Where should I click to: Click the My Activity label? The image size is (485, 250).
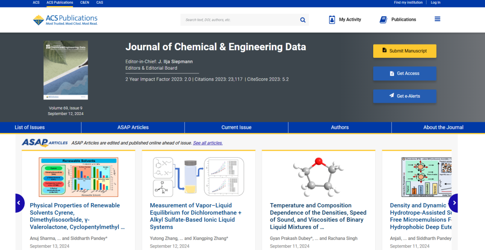[350, 19]
